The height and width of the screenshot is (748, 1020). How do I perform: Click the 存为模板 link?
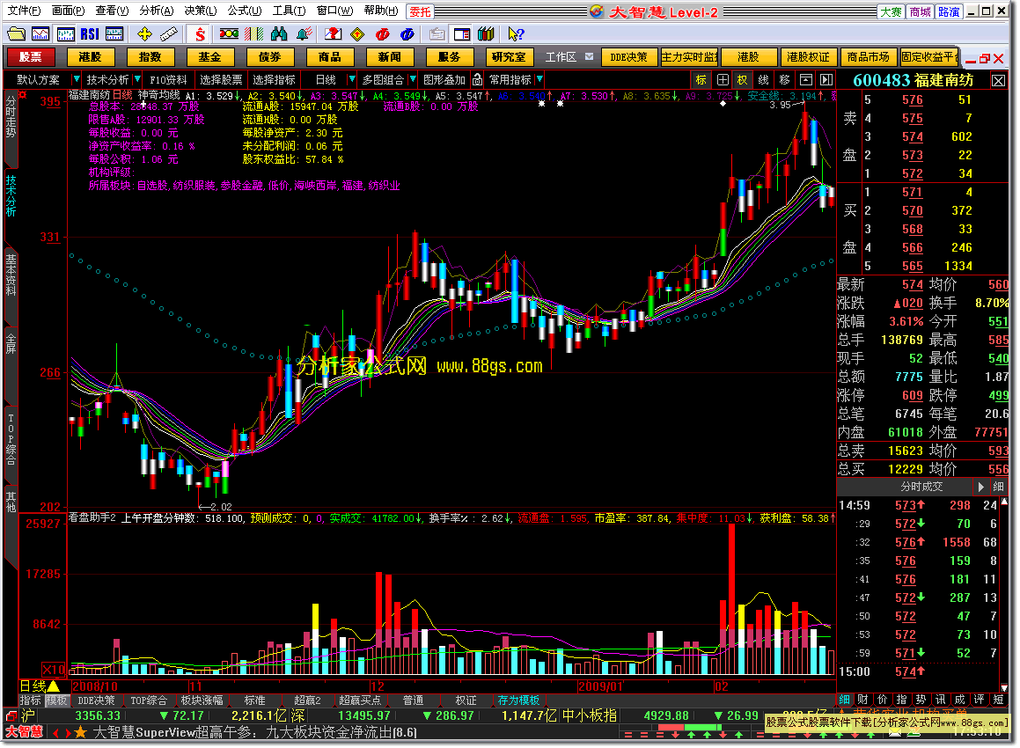click(518, 700)
